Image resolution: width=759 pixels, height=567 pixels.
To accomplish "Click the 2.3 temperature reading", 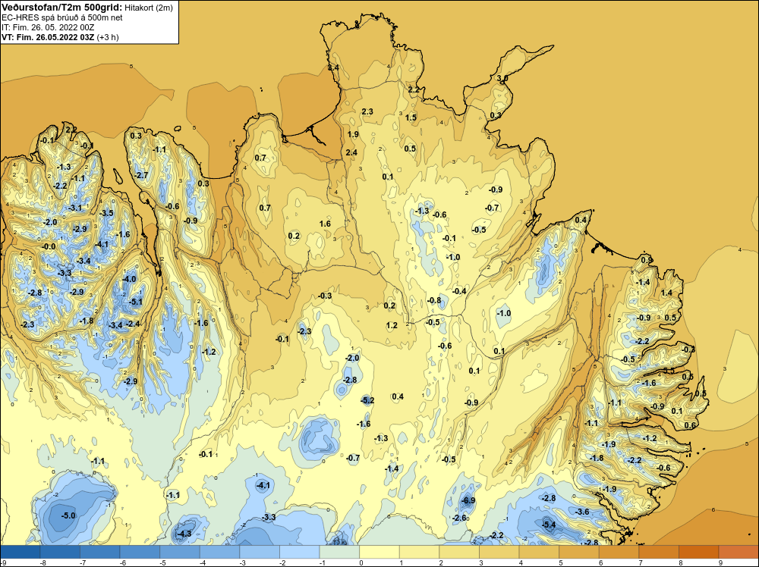I will (x=367, y=111).
